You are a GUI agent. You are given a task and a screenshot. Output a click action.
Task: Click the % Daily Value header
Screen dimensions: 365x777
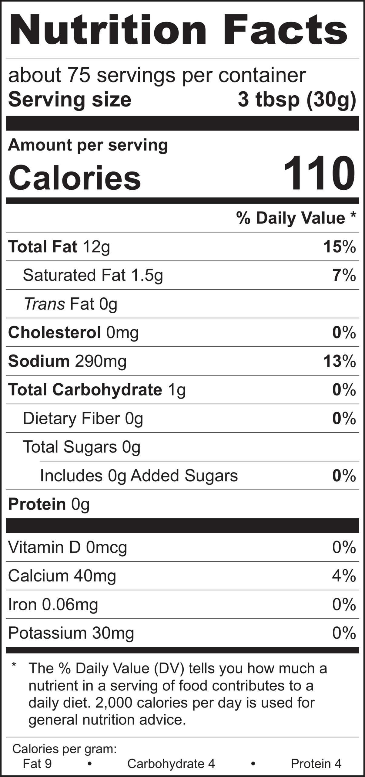[x=296, y=218]
